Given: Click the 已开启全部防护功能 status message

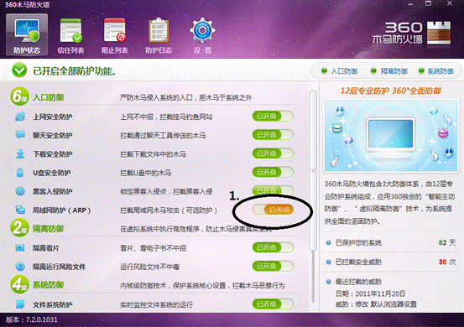Looking at the screenshot, I should click(75, 71).
